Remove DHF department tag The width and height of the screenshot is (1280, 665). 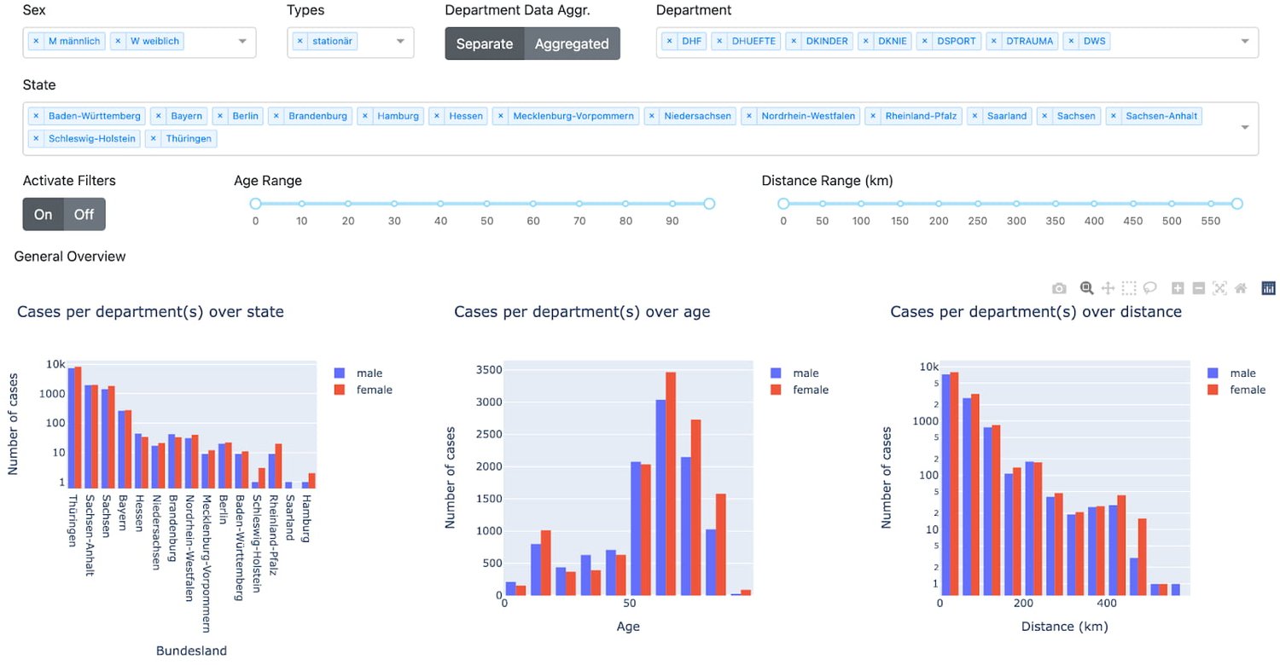[x=670, y=41]
